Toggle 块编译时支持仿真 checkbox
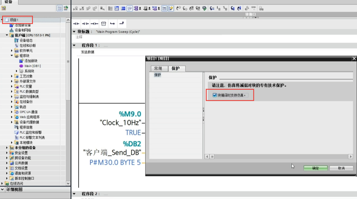 (215, 95)
